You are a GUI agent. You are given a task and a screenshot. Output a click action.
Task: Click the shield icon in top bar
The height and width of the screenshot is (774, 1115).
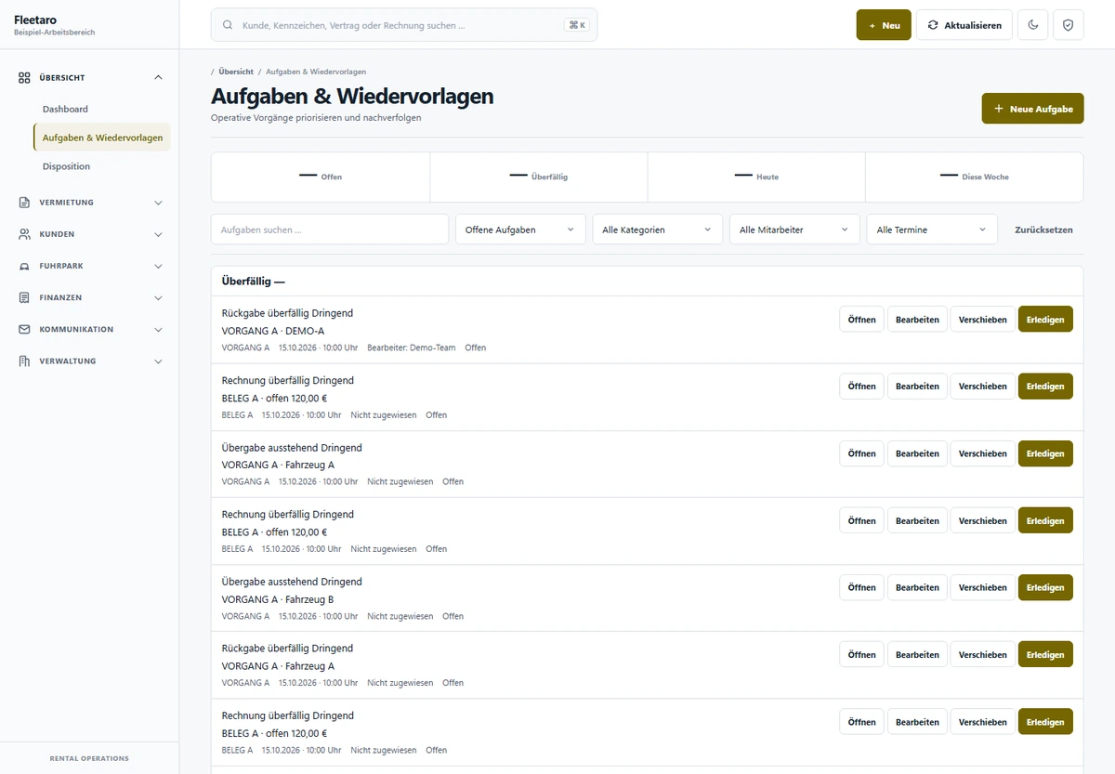(1068, 25)
